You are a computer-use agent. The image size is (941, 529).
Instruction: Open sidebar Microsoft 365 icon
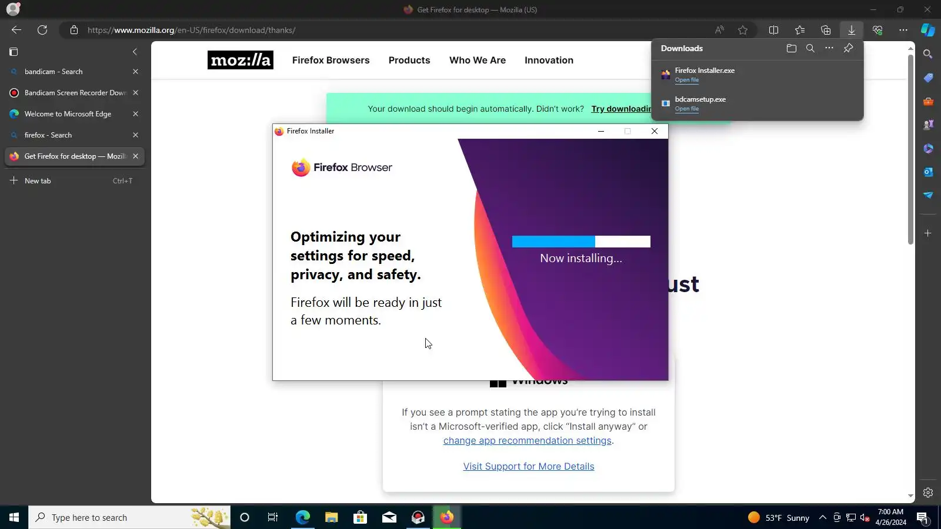pos(928,148)
